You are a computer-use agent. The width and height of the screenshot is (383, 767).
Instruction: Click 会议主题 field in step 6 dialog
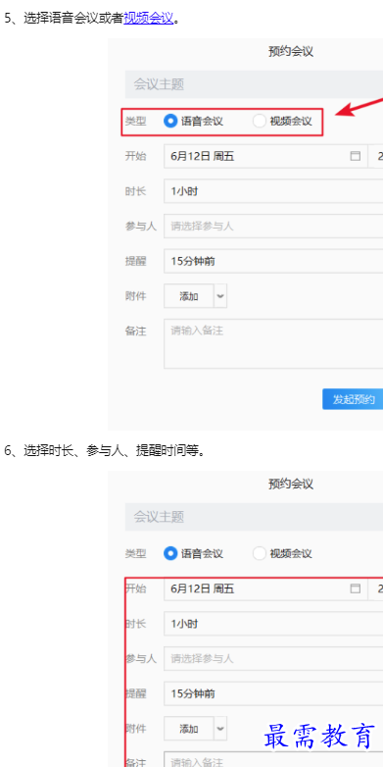click(254, 517)
